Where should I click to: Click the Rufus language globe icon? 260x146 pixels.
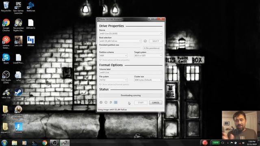[x=101, y=103]
